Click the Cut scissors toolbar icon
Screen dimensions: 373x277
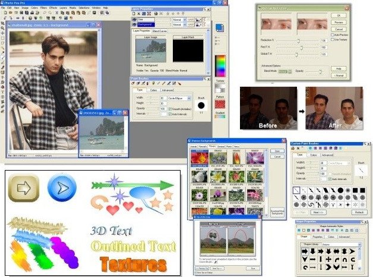57,13
